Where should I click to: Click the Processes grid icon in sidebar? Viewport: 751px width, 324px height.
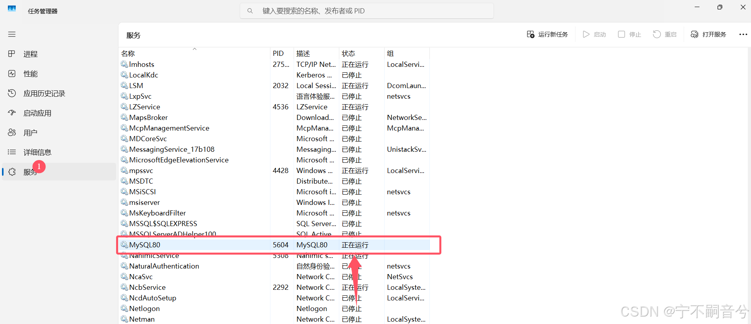click(12, 54)
